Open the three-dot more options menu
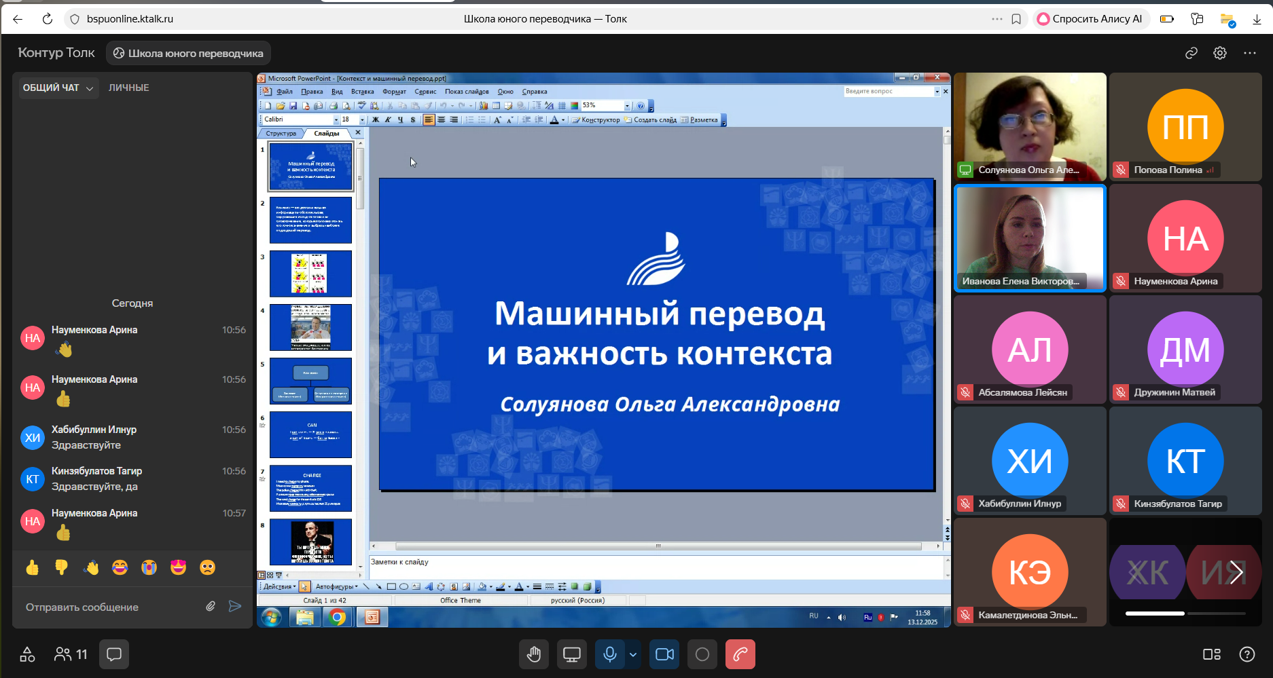 coord(1250,53)
